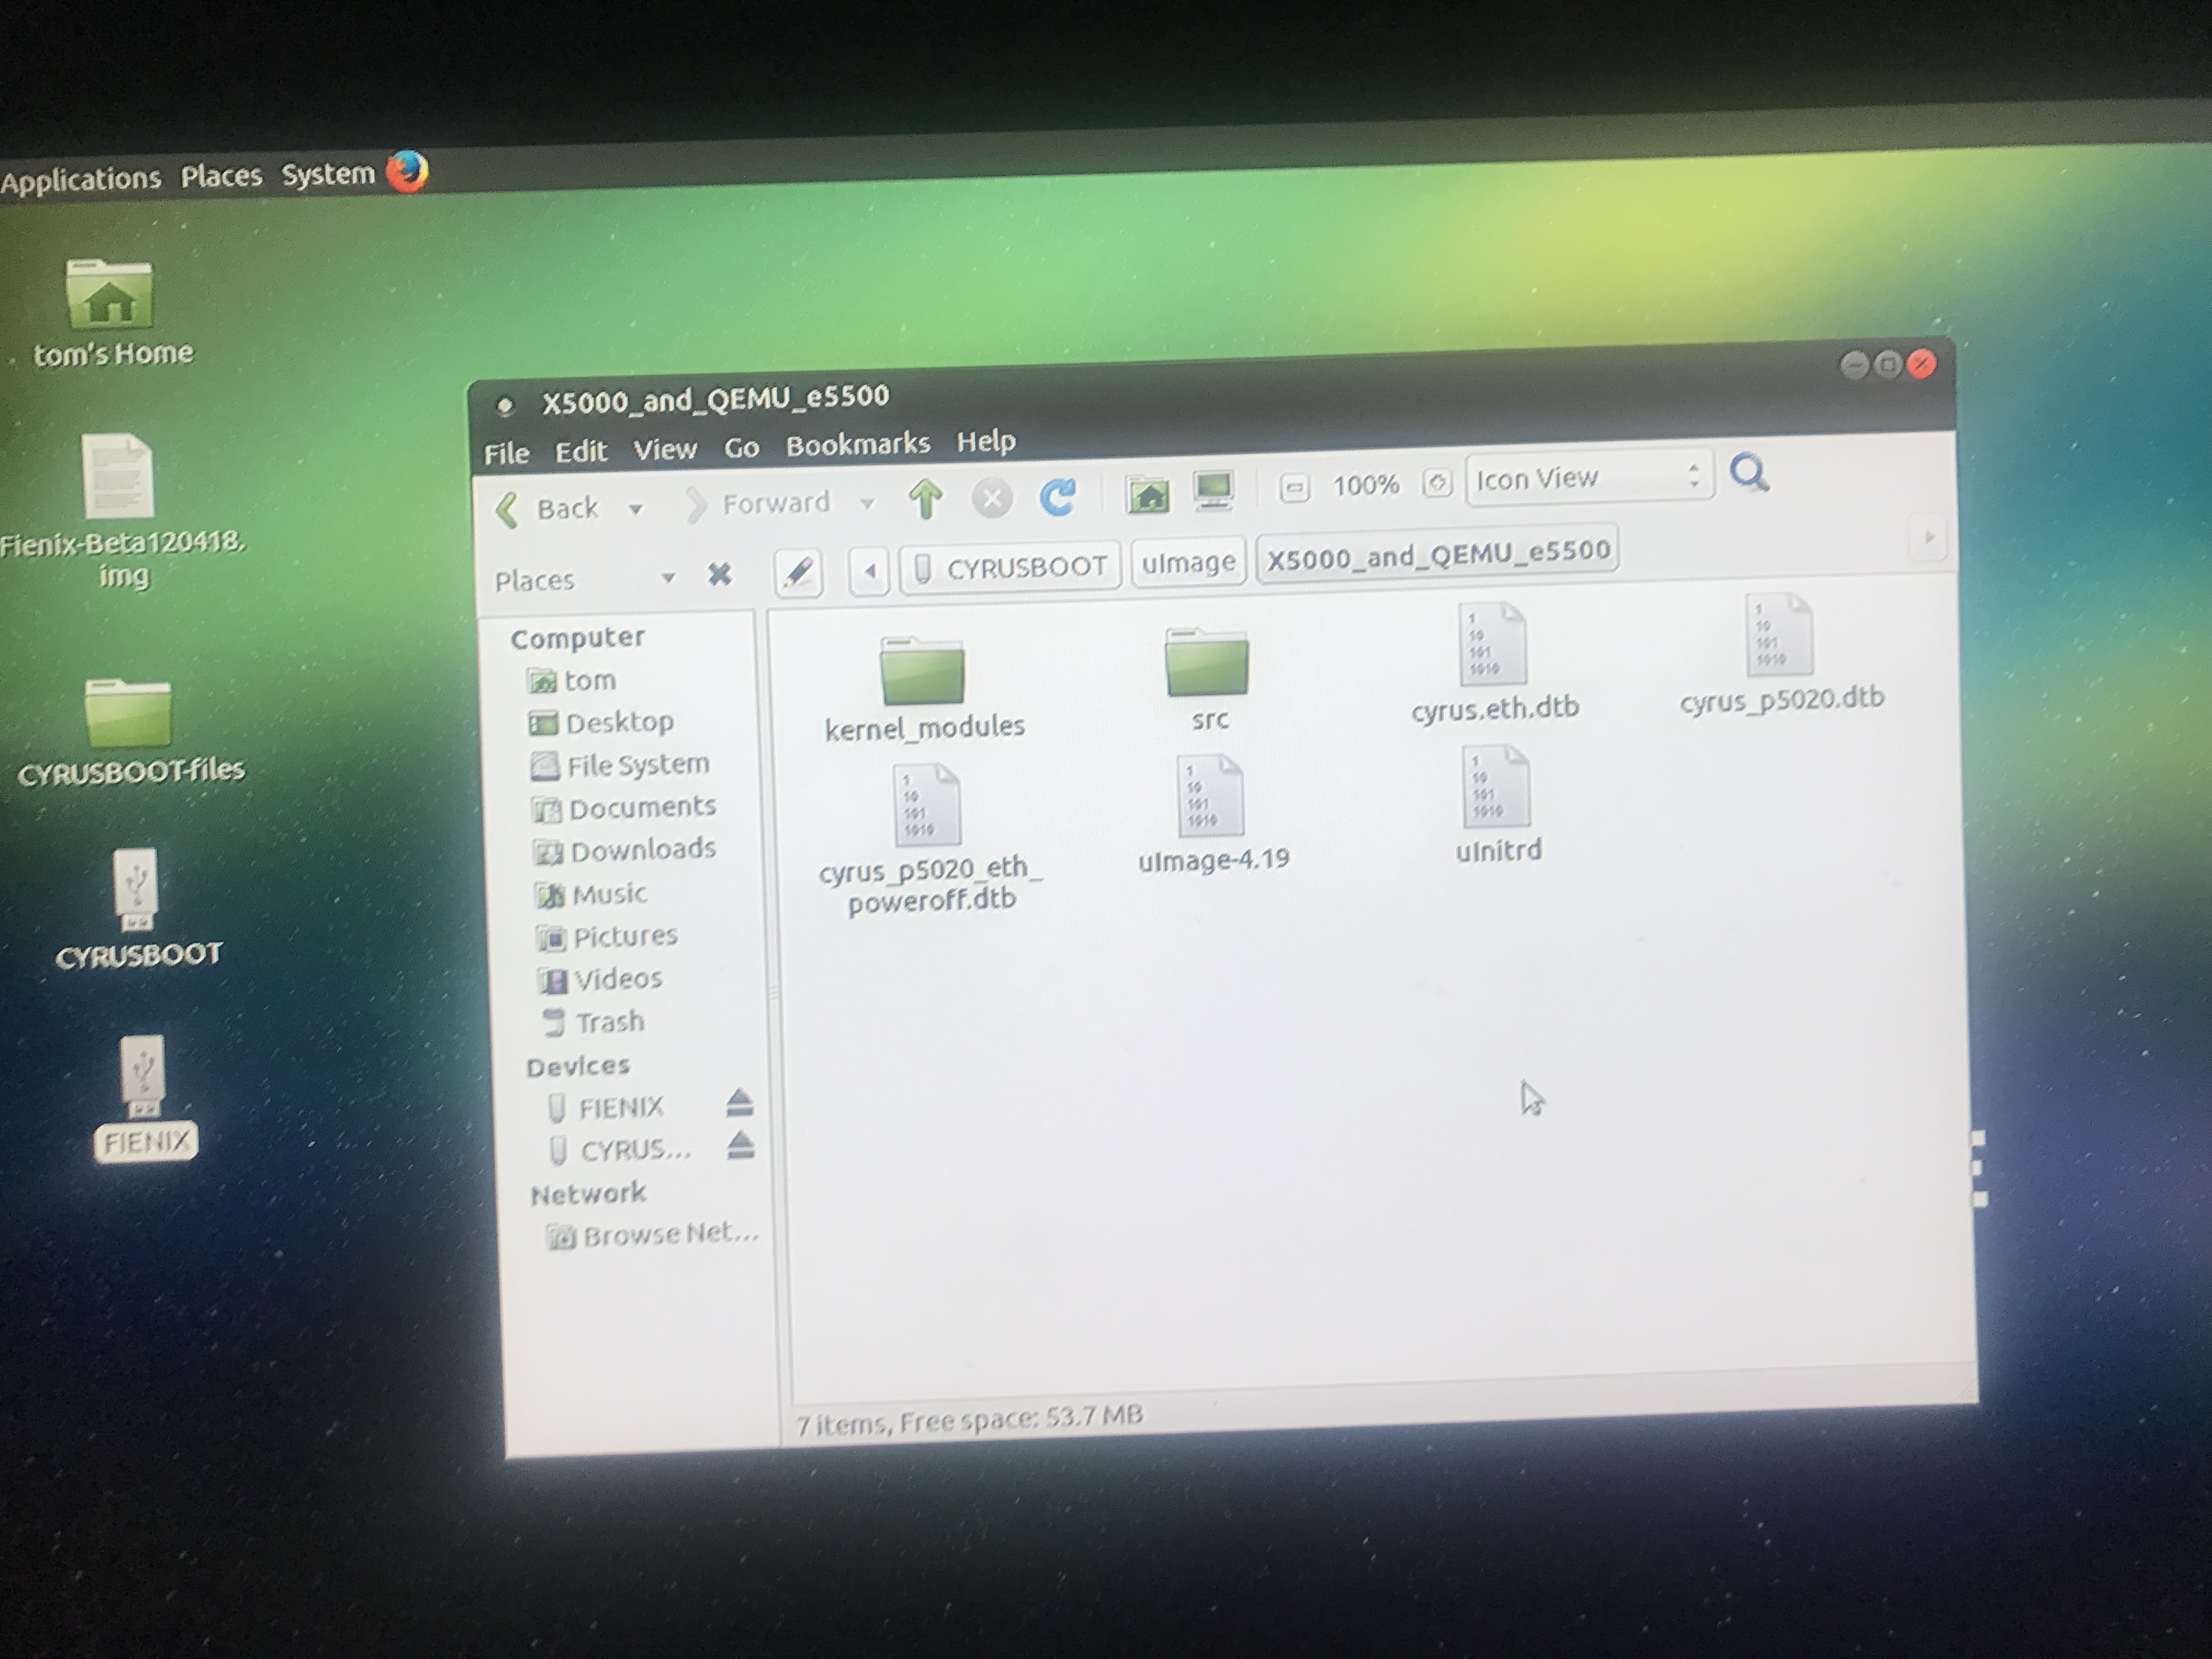This screenshot has height=1659, width=2212.
Task: Open the Bookmarks menu
Action: (857, 444)
